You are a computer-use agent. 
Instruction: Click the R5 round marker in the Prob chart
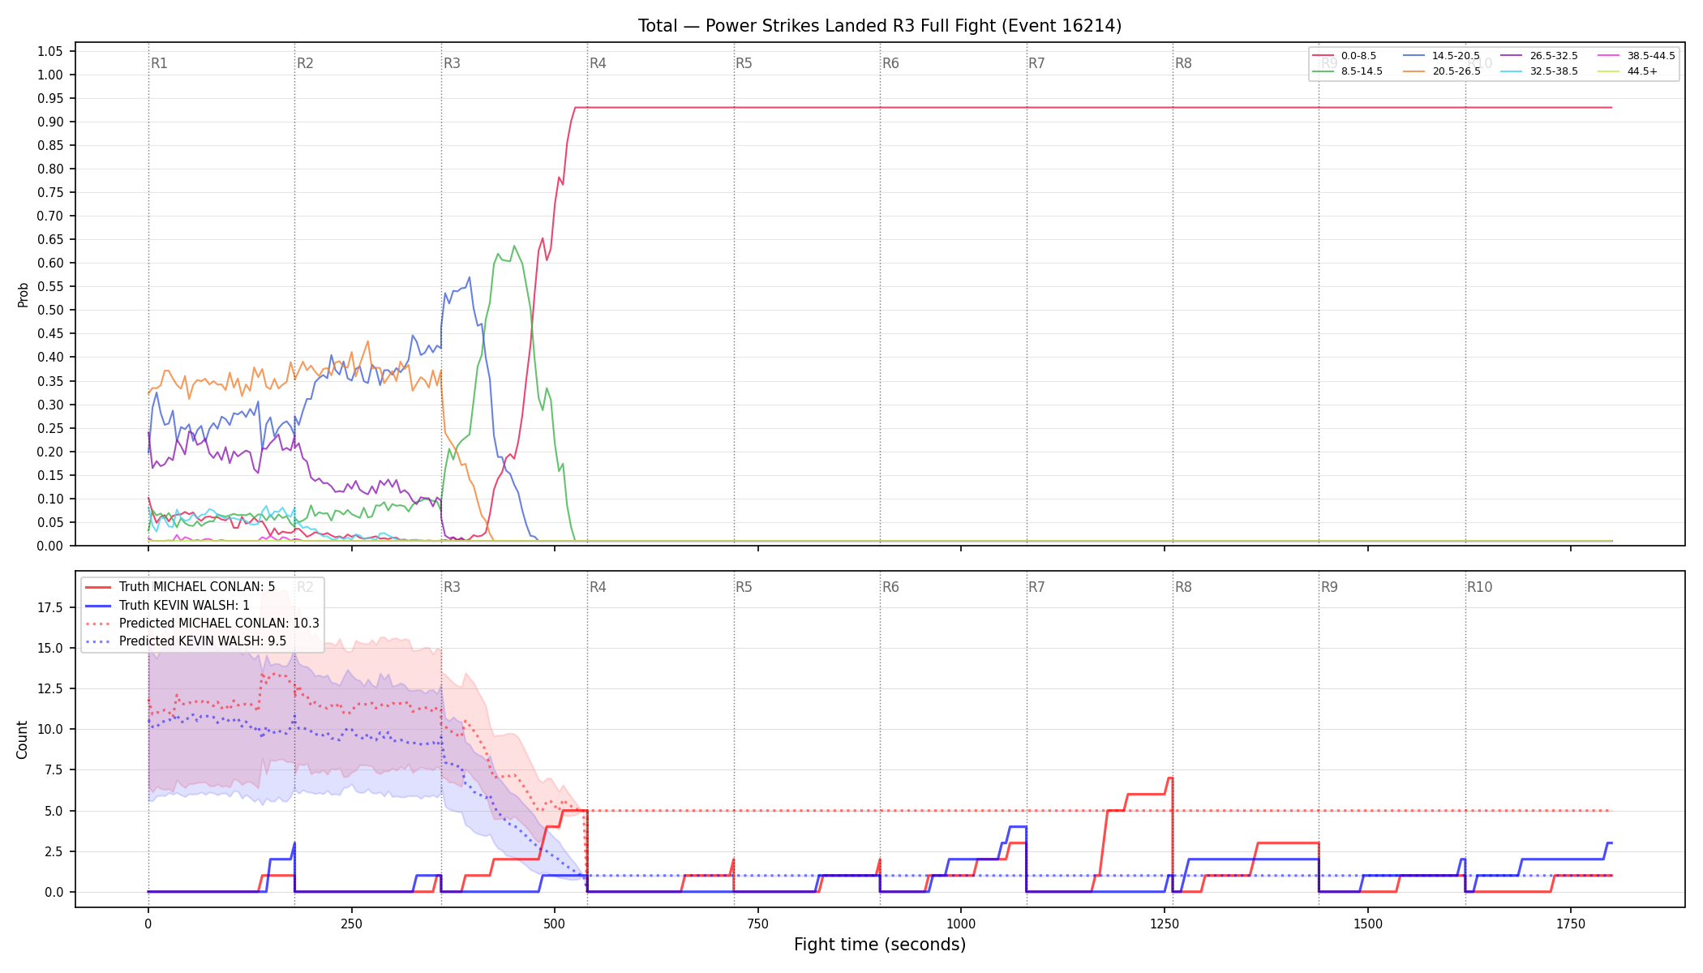point(744,63)
